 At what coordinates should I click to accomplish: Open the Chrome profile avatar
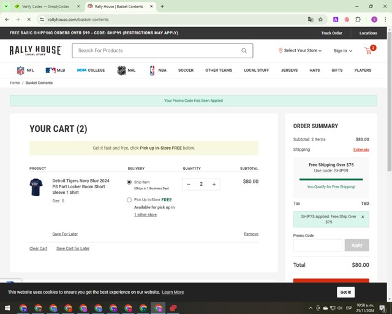click(x=374, y=19)
